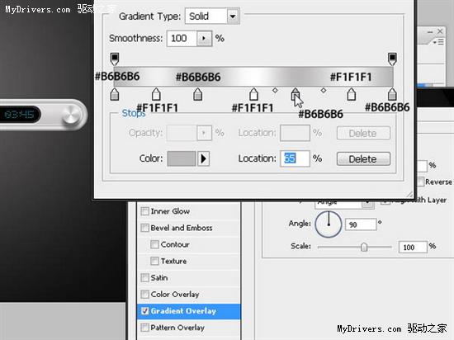Click the gray Color swatch in Stops
The image size is (454, 340).
click(182, 158)
